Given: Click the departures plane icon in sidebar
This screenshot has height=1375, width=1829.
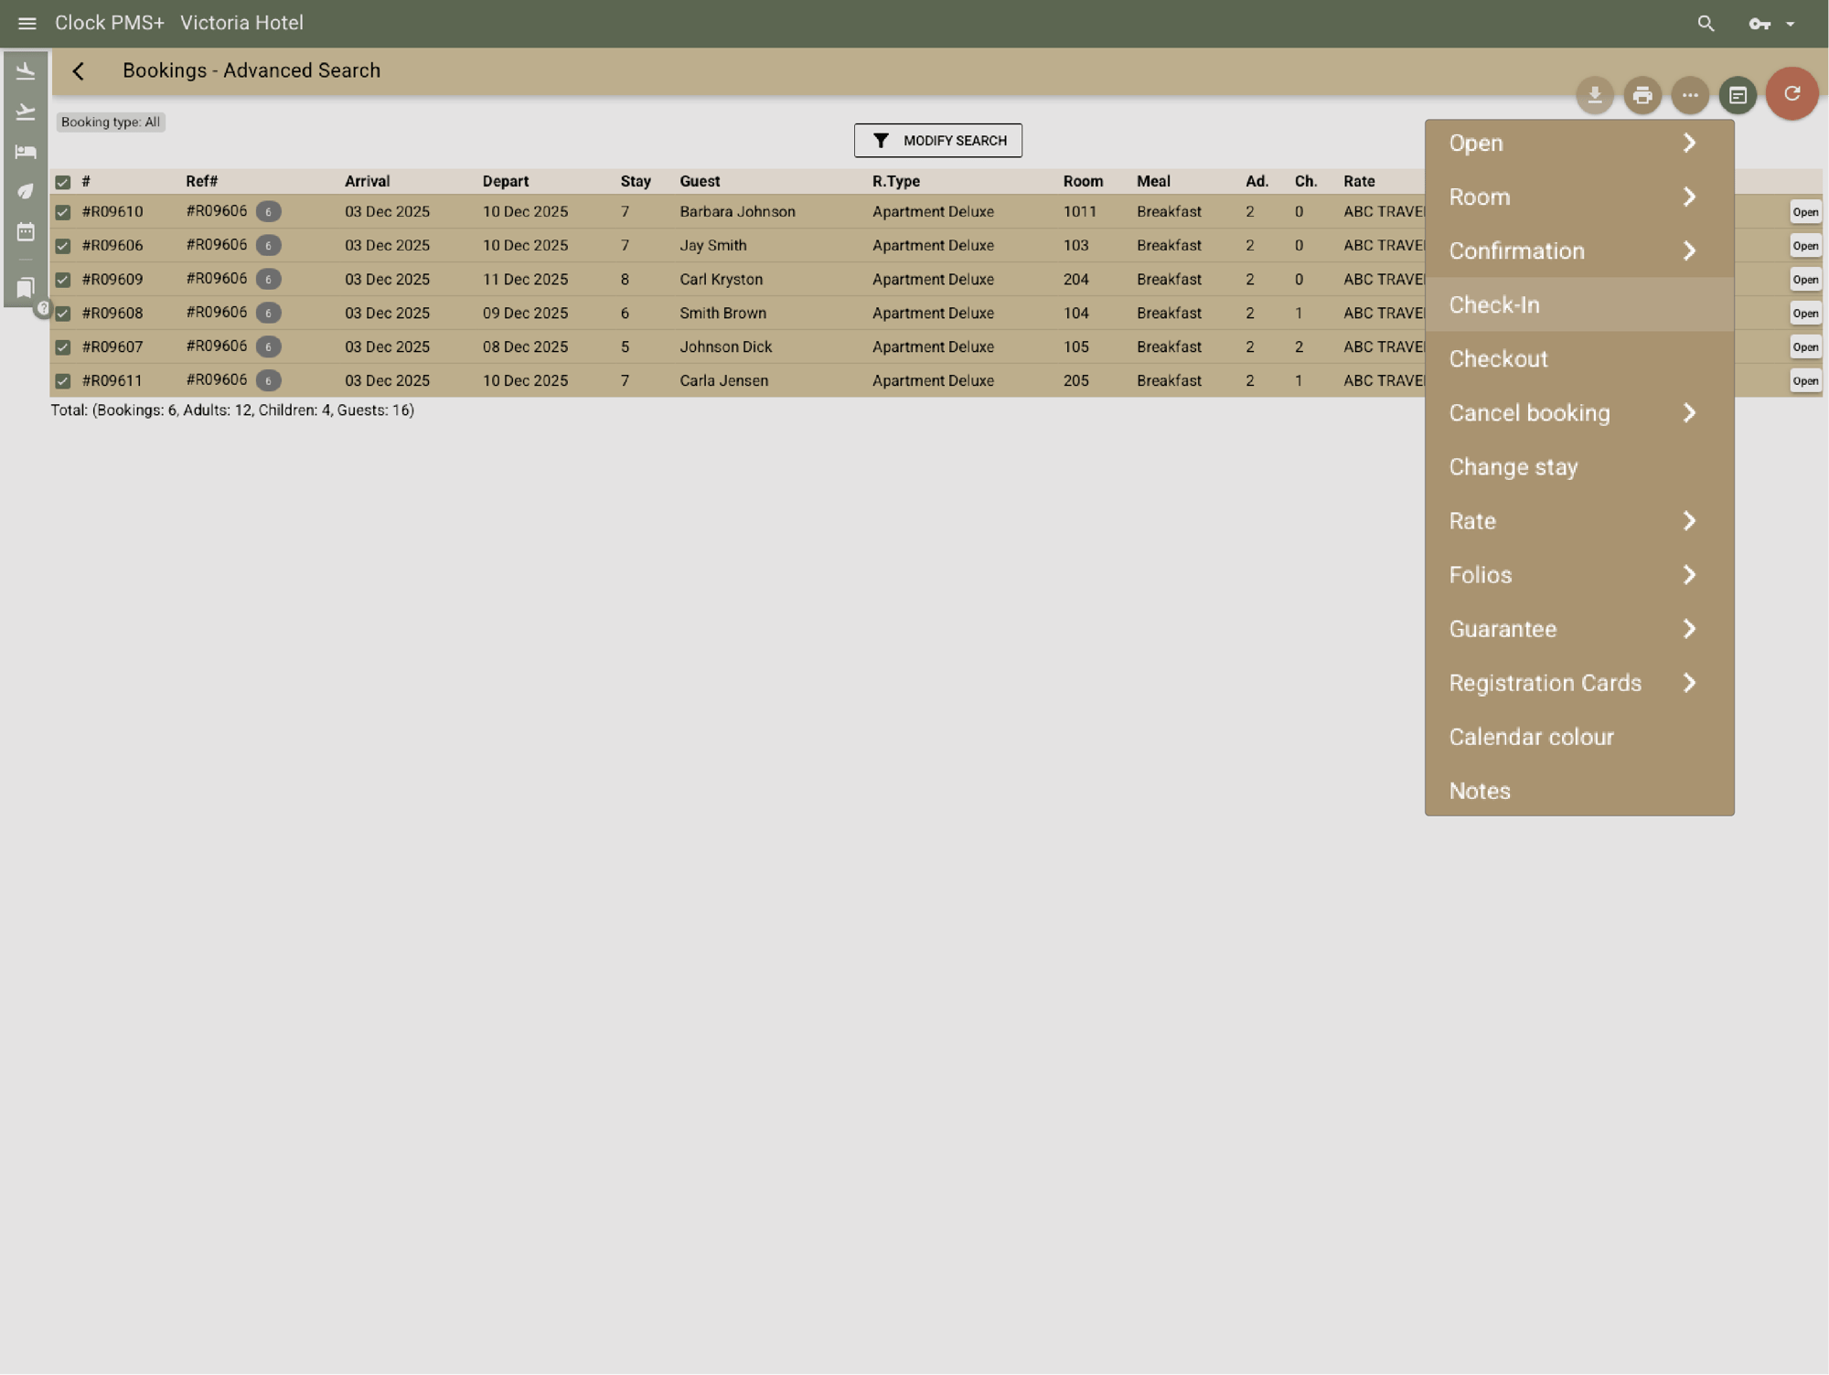Looking at the screenshot, I should (x=26, y=112).
